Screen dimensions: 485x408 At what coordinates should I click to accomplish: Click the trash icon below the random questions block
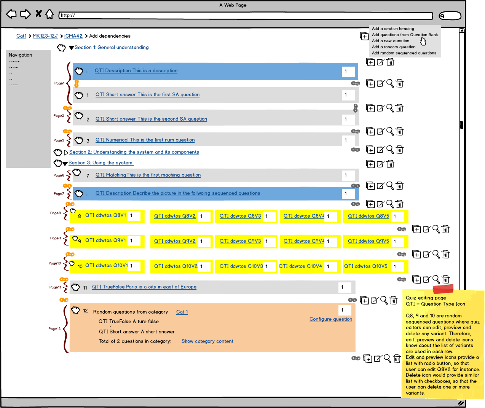tap(397, 359)
